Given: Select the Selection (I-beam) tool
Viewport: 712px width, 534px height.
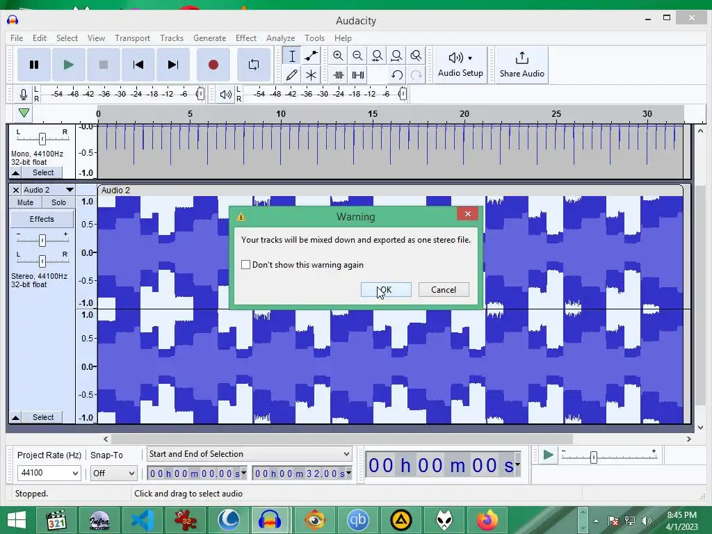Looking at the screenshot, I should coord(292,56).
